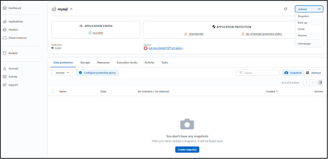Screen dimensions: 328x159
Task: Click the Activity list icon in sidebar
Action: [x=5, y=77]
